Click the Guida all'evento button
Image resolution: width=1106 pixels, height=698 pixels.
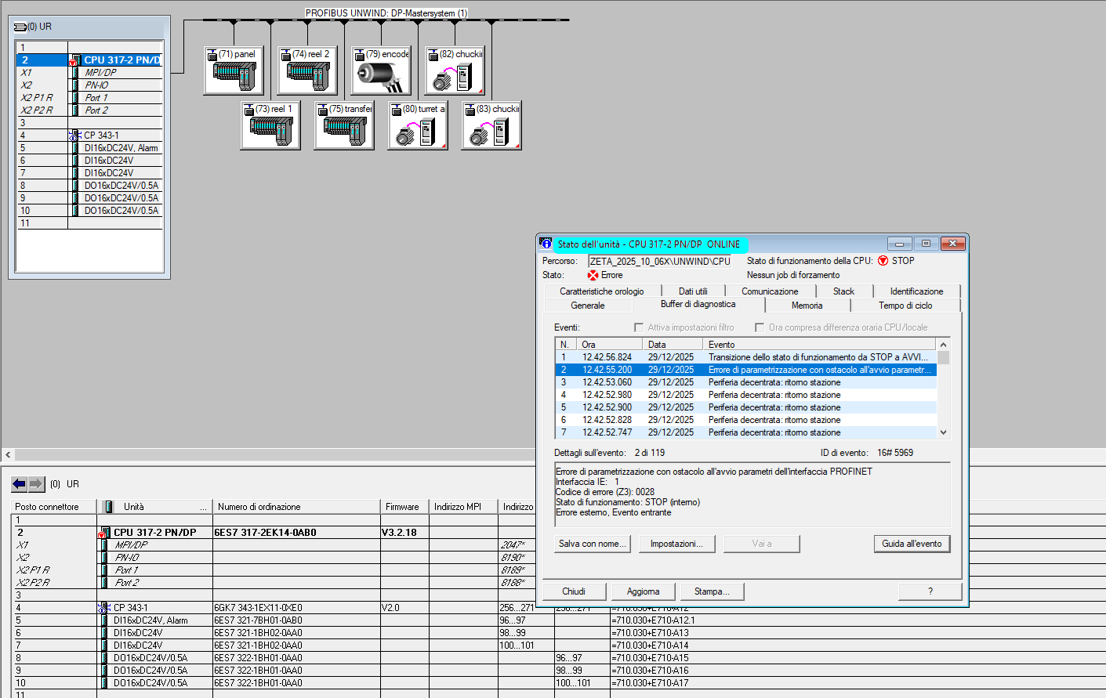click(x=912, y=544)
